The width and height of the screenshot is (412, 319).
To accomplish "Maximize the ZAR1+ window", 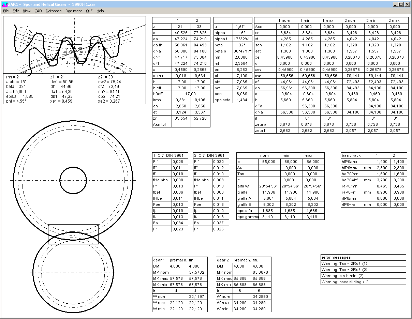I will tap(401, 4).
